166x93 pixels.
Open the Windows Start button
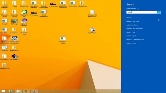coord(3,91)
